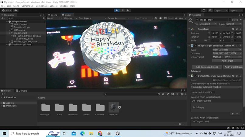
Task: Open the File menu
Action: [x=3, y=6]
